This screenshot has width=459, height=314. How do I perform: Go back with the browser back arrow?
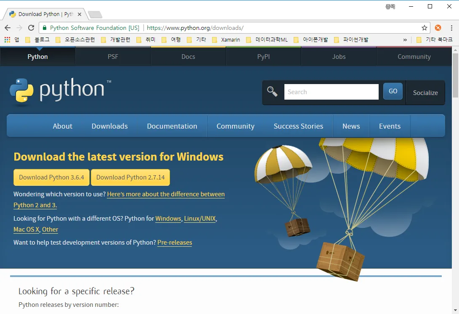[x=8, y=28]
